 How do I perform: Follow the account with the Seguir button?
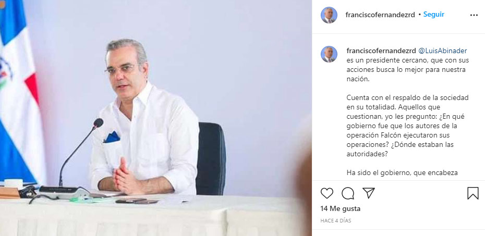point(434,14)
